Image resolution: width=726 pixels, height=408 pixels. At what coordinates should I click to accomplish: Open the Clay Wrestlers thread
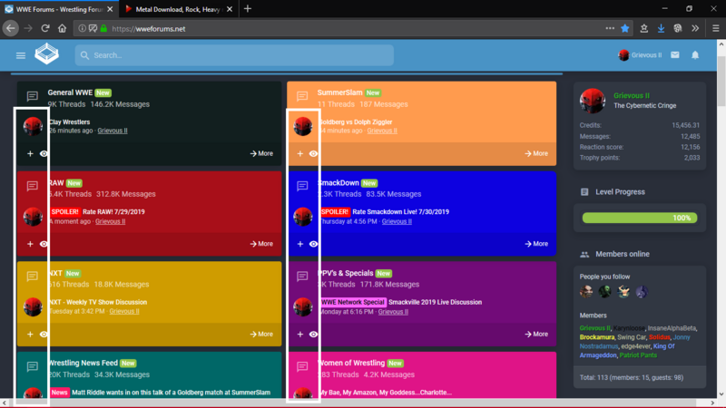pyautogui.click(x=70, y=122)
